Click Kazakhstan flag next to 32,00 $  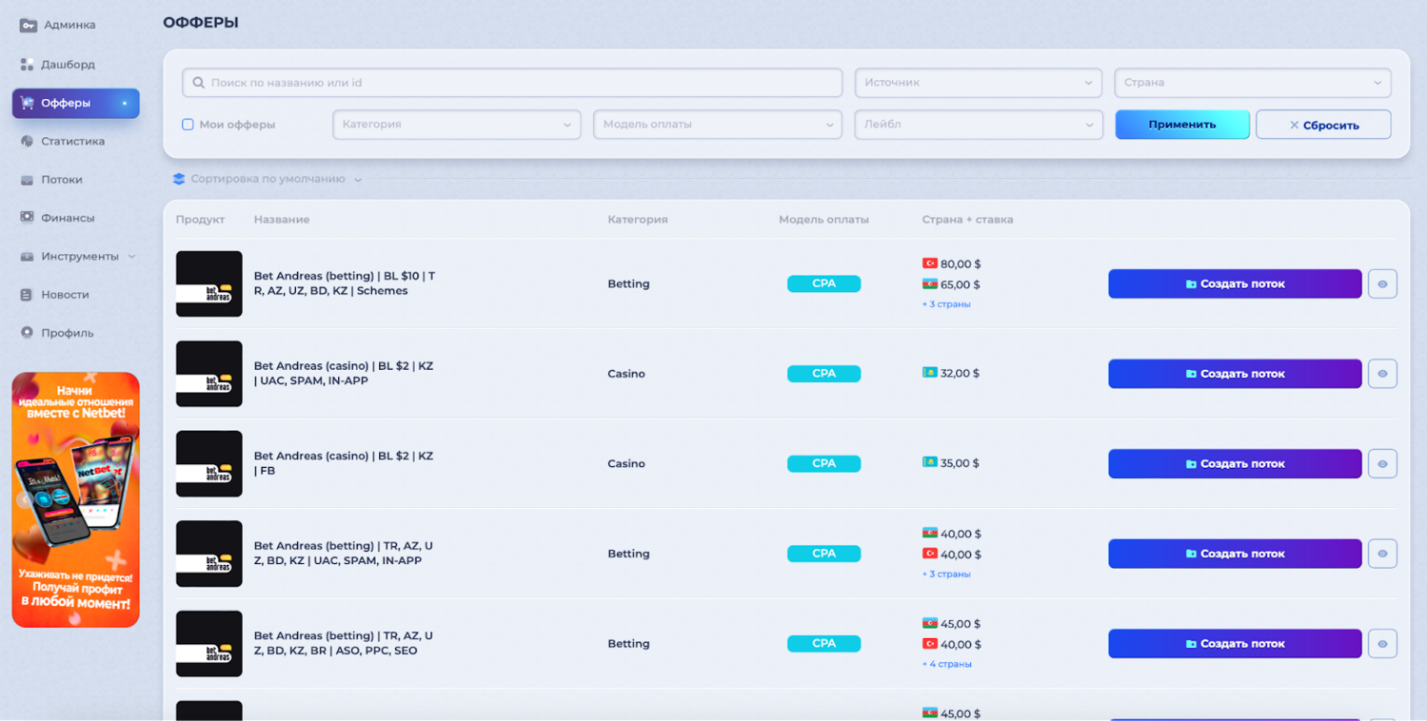coord(929,373)
